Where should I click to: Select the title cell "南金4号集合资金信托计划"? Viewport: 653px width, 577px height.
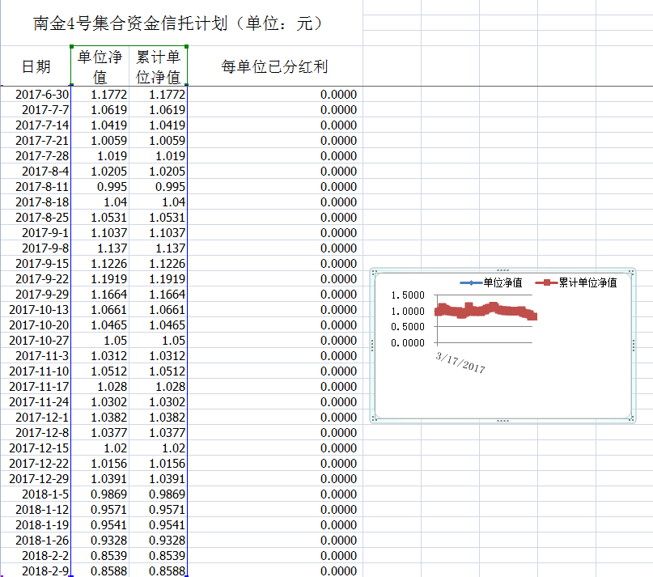[180, 23]
